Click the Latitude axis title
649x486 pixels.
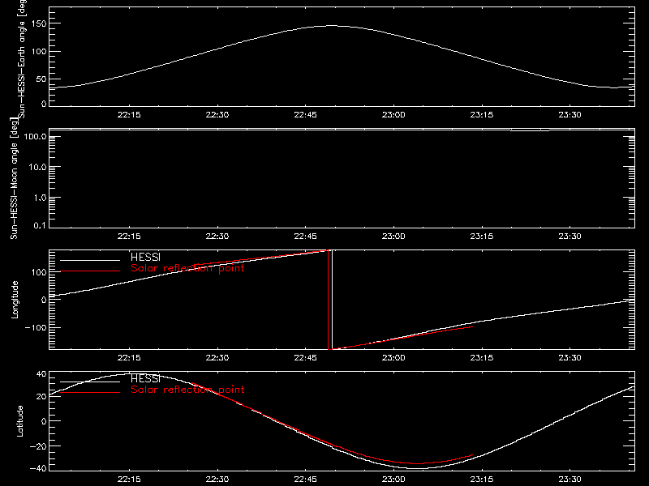coord(19,421)
